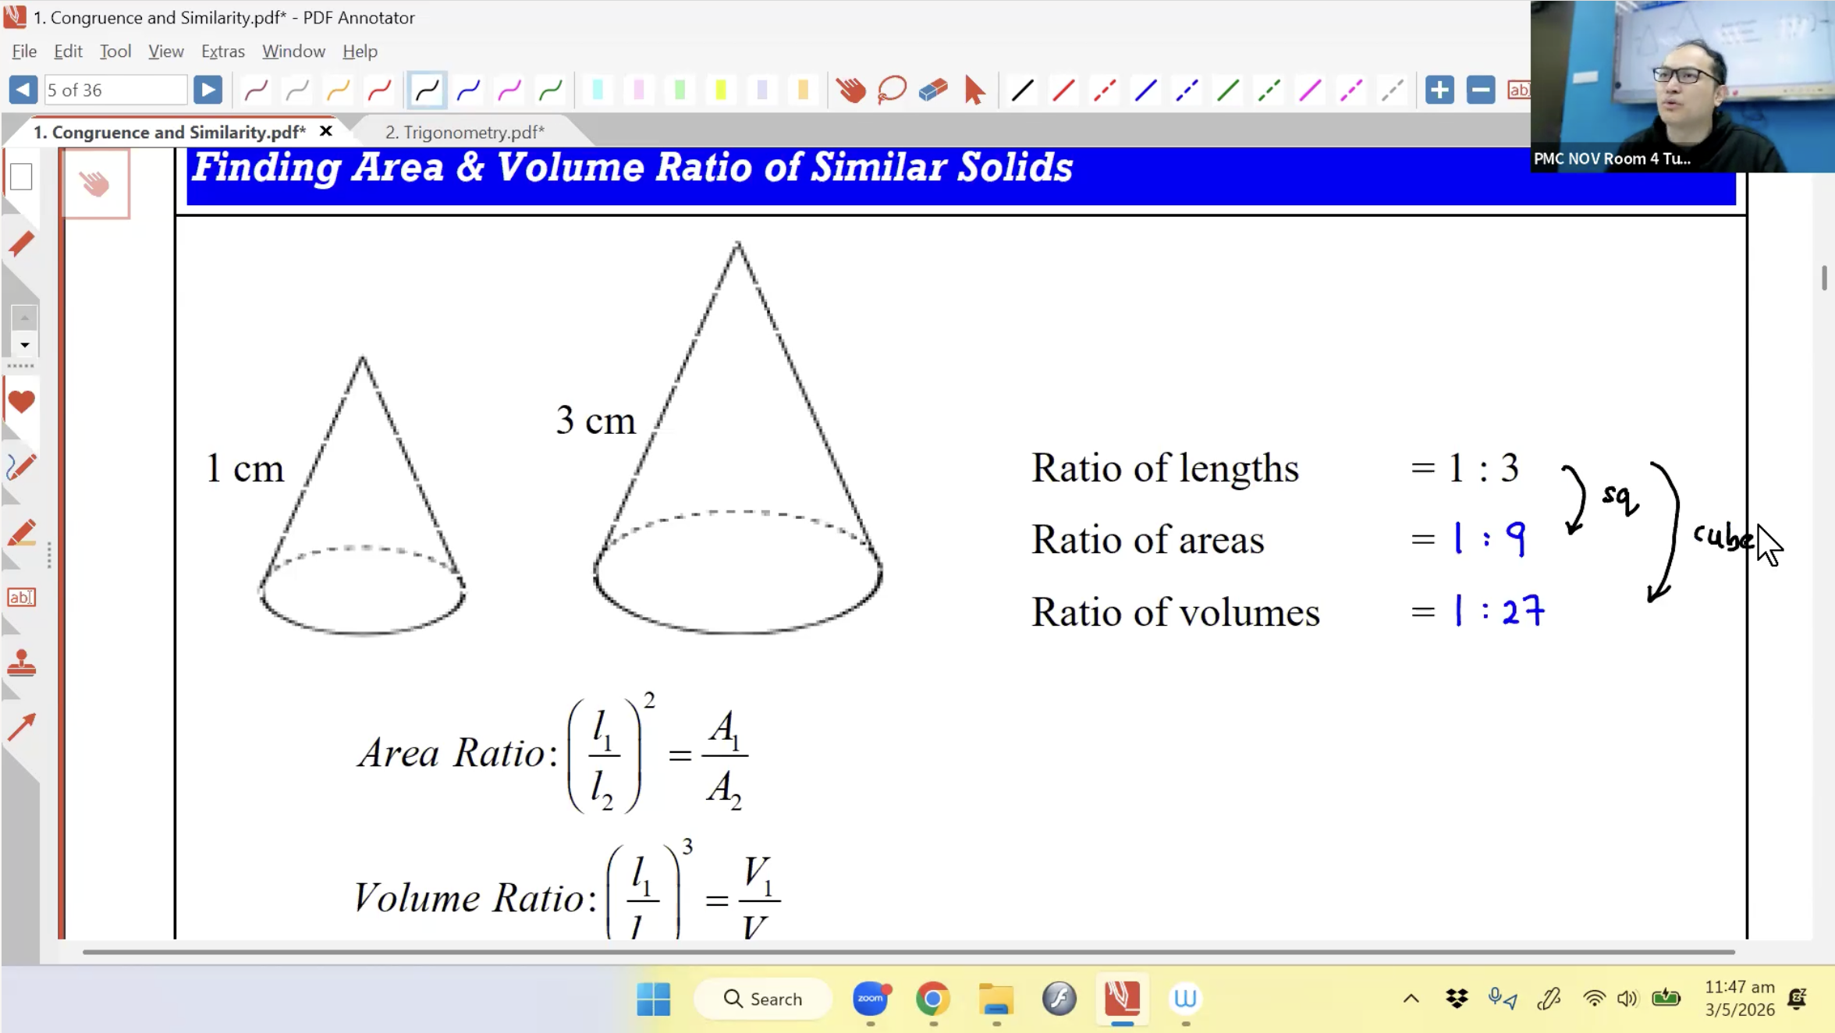Select the solid red line tool
The height and width of the screenshot is (1033, 1835).
point(1063,91)
